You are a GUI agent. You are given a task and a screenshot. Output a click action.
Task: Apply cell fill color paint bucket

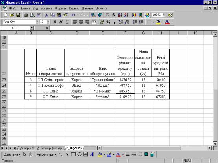coord(158,22)
